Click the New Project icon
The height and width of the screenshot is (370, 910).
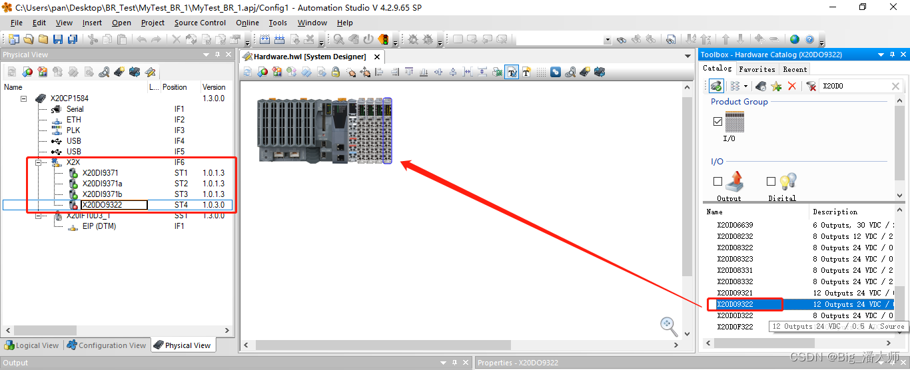pos(14,39)
